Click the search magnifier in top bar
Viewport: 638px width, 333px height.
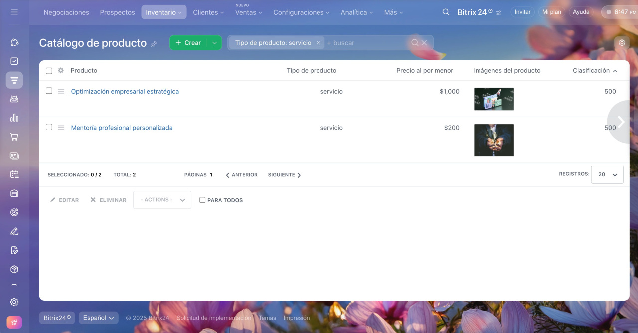coord(446,12)
